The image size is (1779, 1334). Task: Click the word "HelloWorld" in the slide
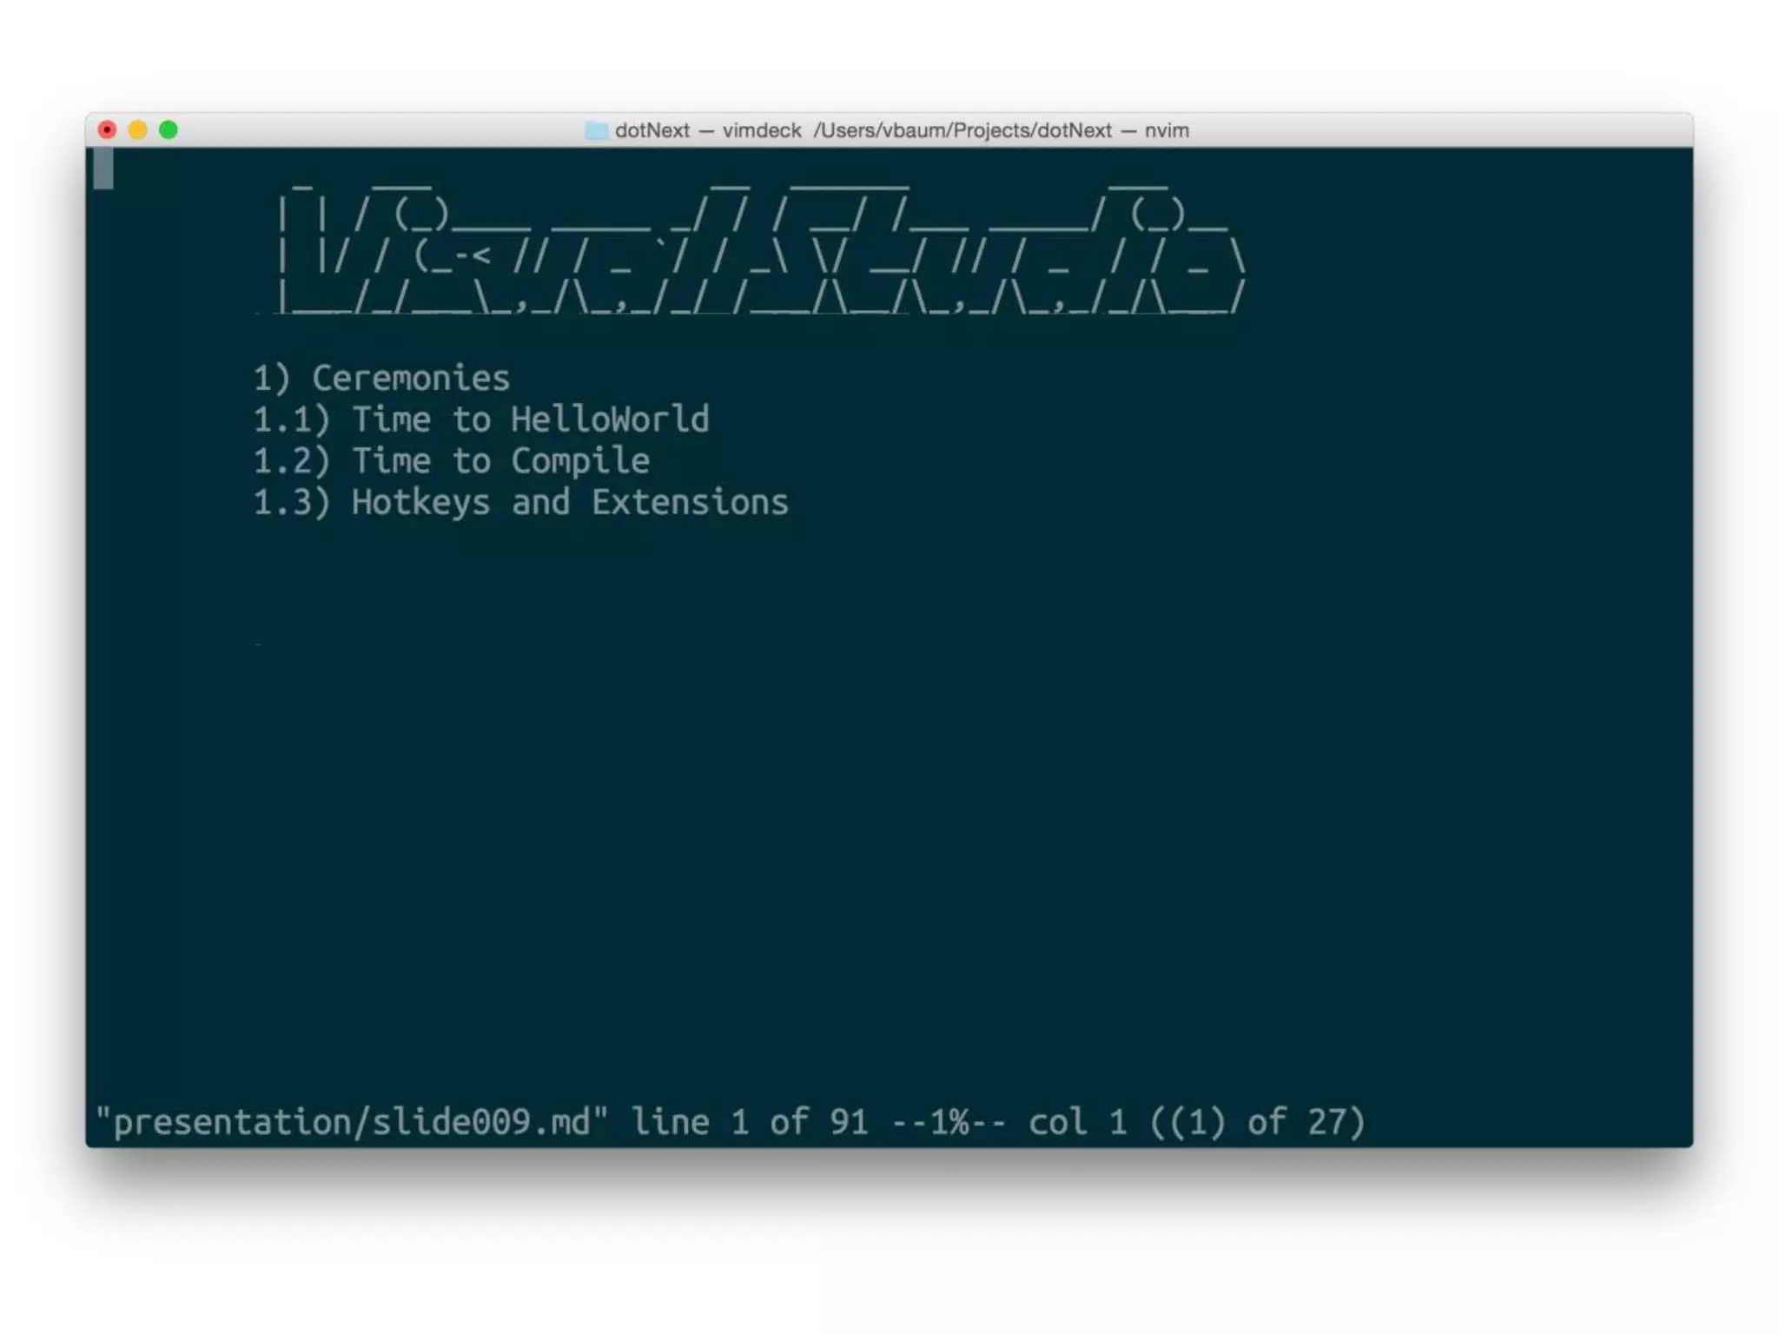tap(610, 419)
